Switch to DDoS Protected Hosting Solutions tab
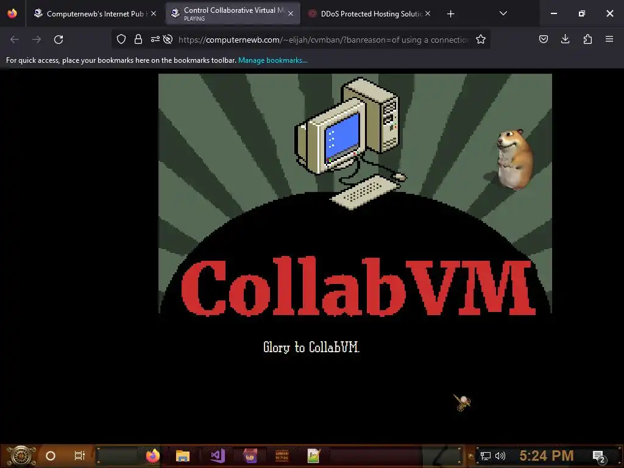Image resolution: width=624 pixels, height=468 pixels. pyautogui.click(x=369, y=13)
